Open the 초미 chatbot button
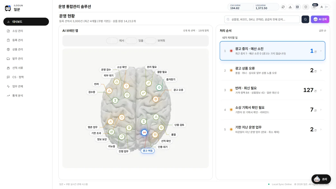 coord(321,179)
